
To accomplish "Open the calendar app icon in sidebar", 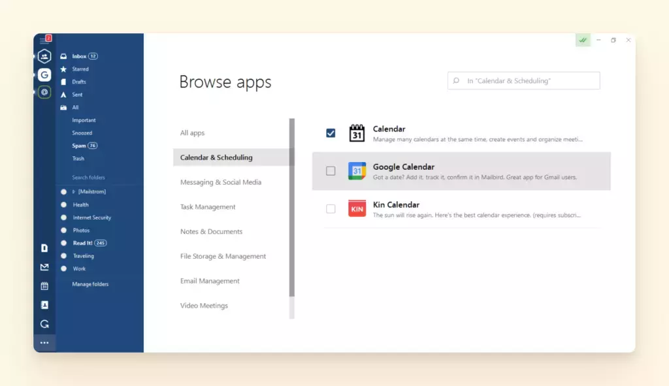I will pos(44,286).
